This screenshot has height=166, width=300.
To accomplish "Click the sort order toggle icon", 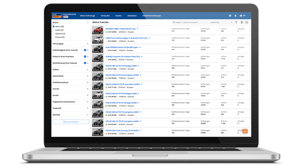I will tap(236, 22).
